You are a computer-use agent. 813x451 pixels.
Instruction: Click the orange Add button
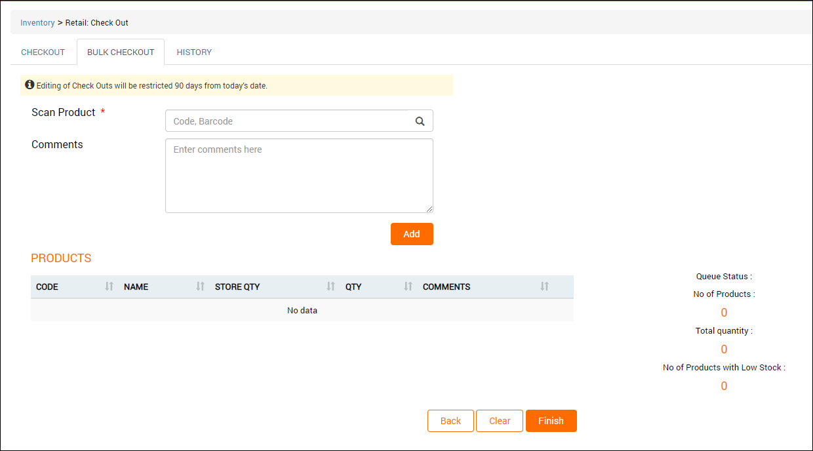pyautogui.click(x=412, y=234)
